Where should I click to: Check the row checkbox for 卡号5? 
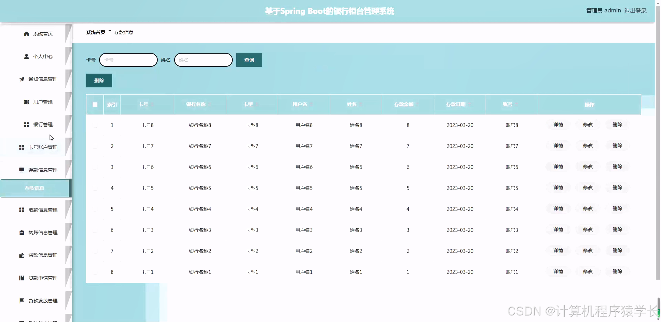point(95,188)
